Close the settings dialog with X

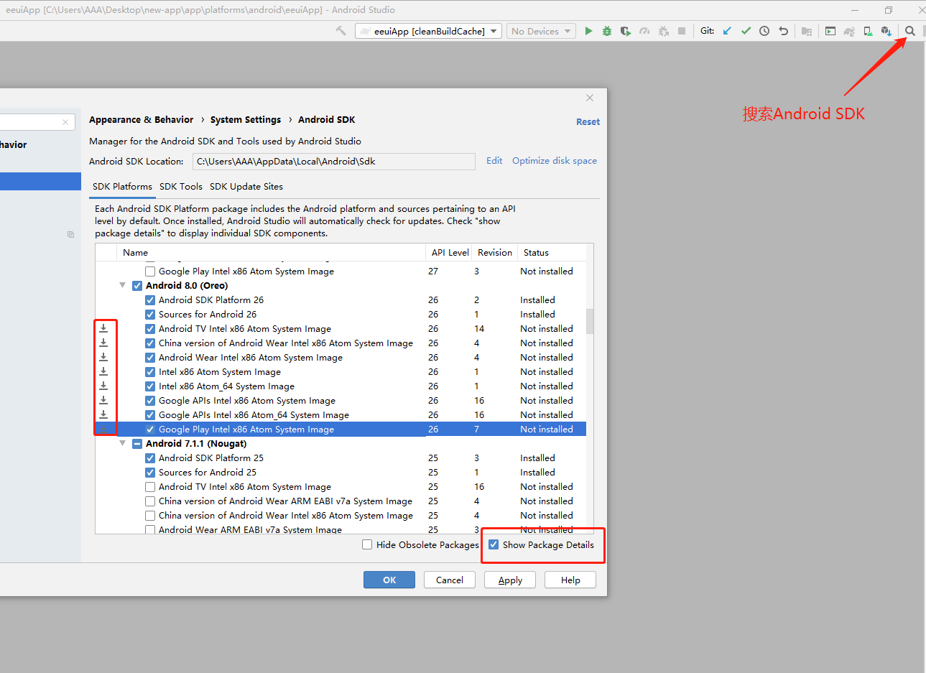tap(590, 98)
